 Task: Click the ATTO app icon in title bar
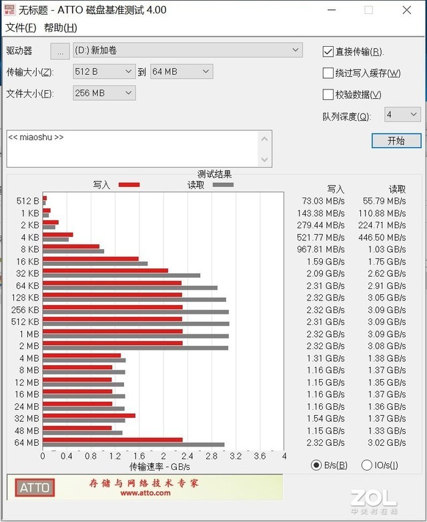pos(9,9)
